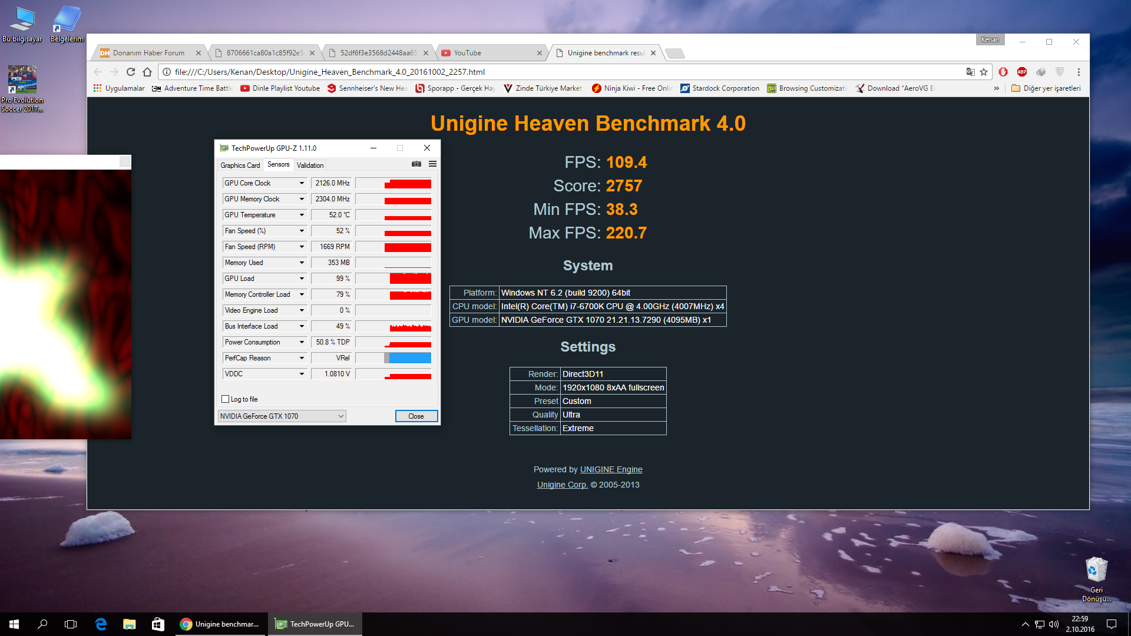
Task: Open the GPU-Z hamburger menu icon
Action: point(433,164)
